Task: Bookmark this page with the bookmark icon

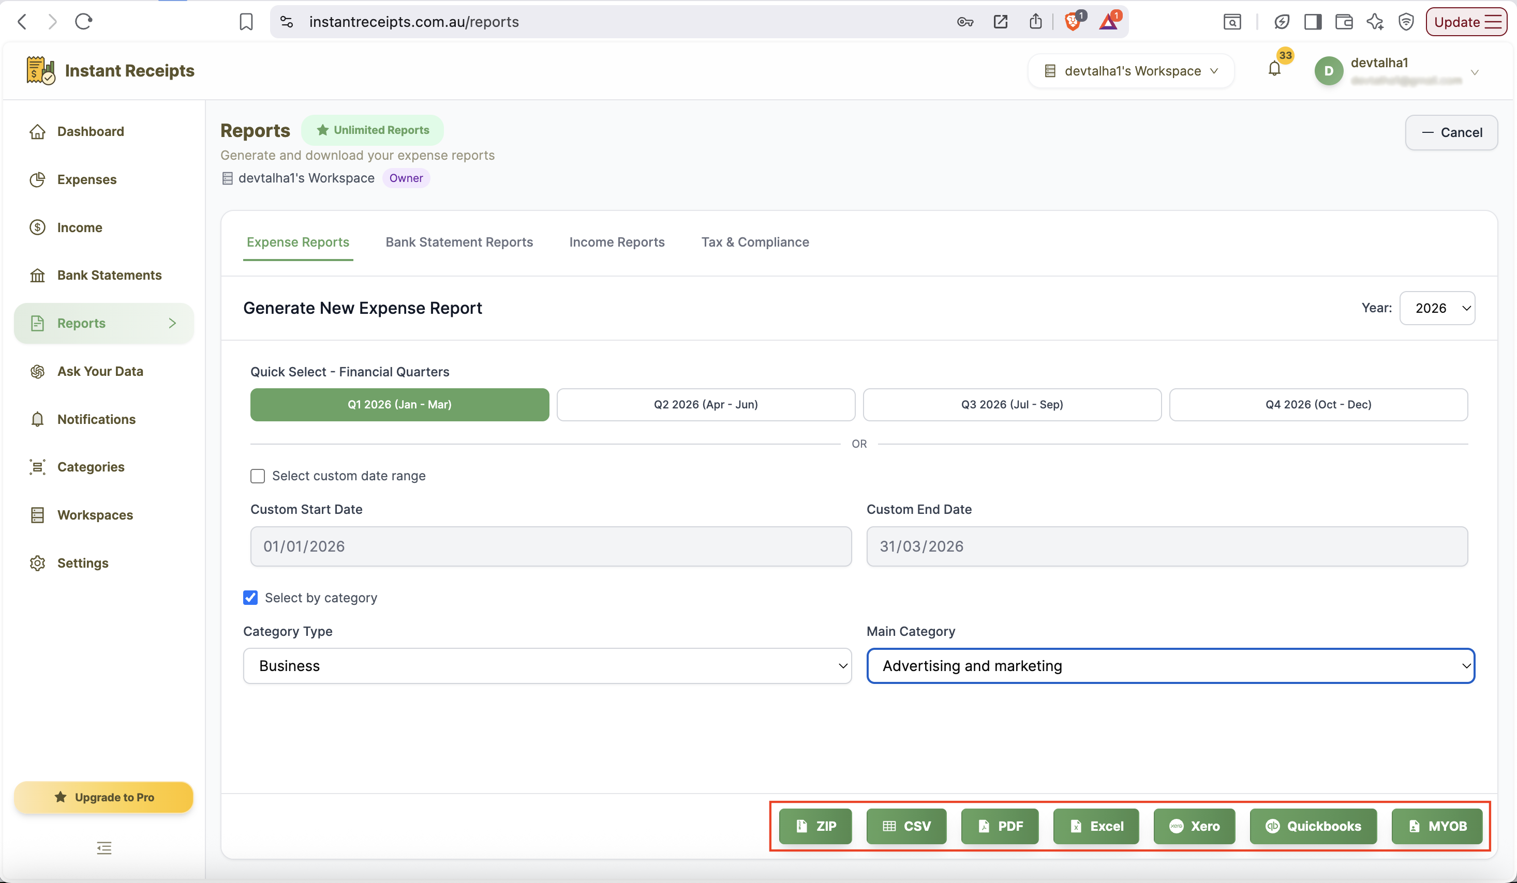Action: click(x=246, y=22)
